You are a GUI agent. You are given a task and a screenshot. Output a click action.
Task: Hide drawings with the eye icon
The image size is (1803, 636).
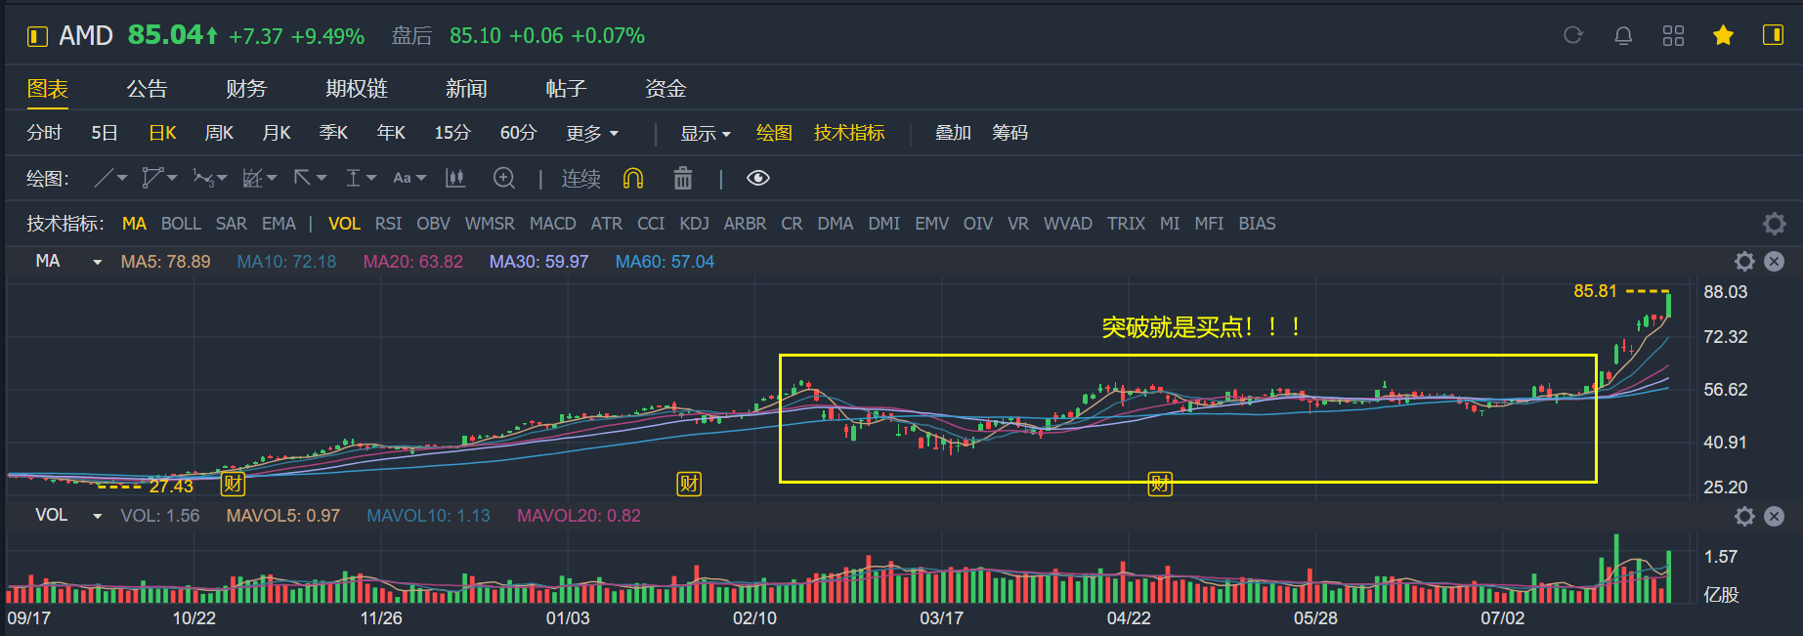click(x=757, y=178)
